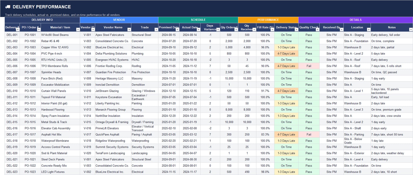Select the DELIVERY PERFORMANCE title text

(42, 7)
